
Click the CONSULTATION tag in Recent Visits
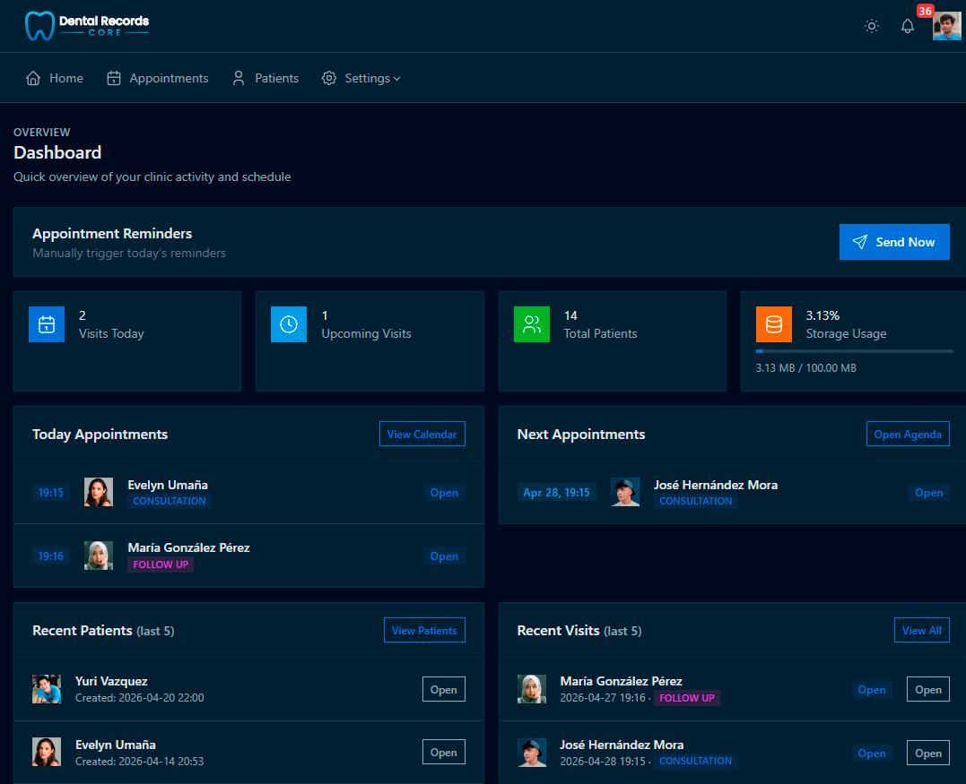pos(695,761)
